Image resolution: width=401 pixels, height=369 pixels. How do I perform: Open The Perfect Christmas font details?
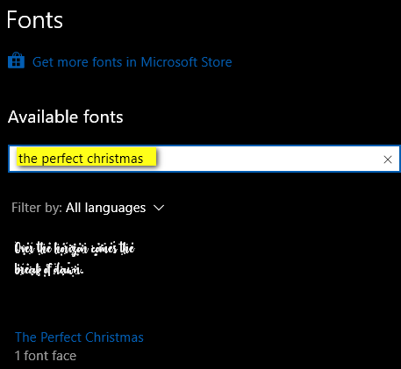pos(79,337)
